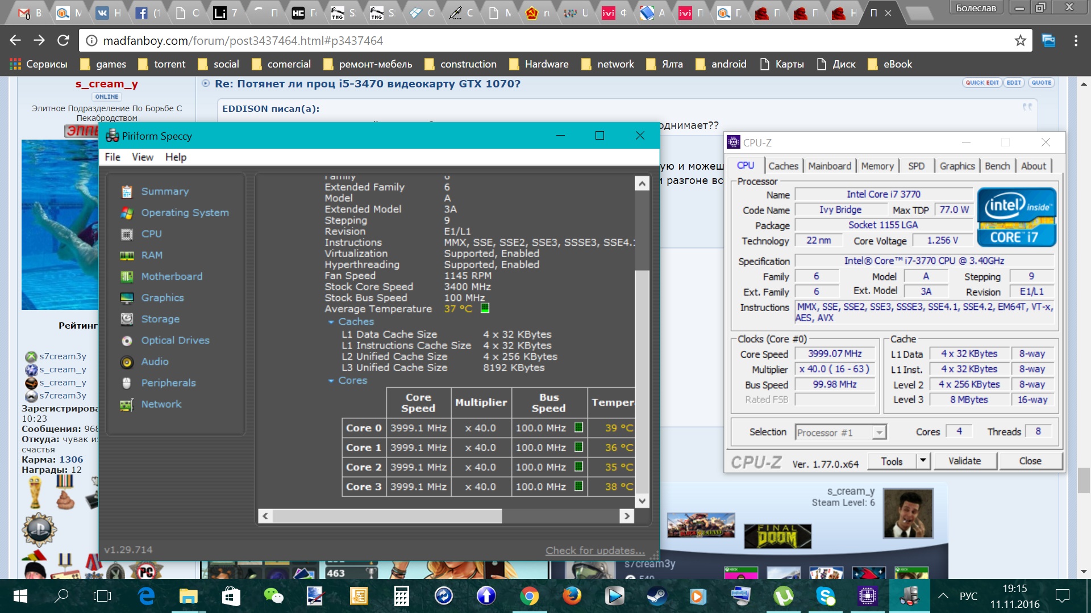Click the Graphics monitor icon
The width and height of the screenshot is (1091, 613).
pyautogui.click(x=127, y=298)
